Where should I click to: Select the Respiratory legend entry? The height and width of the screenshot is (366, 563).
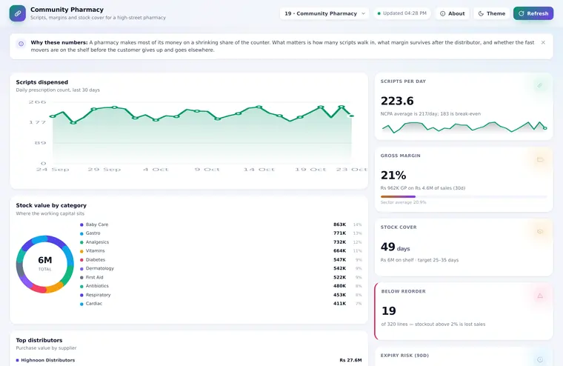221,295
